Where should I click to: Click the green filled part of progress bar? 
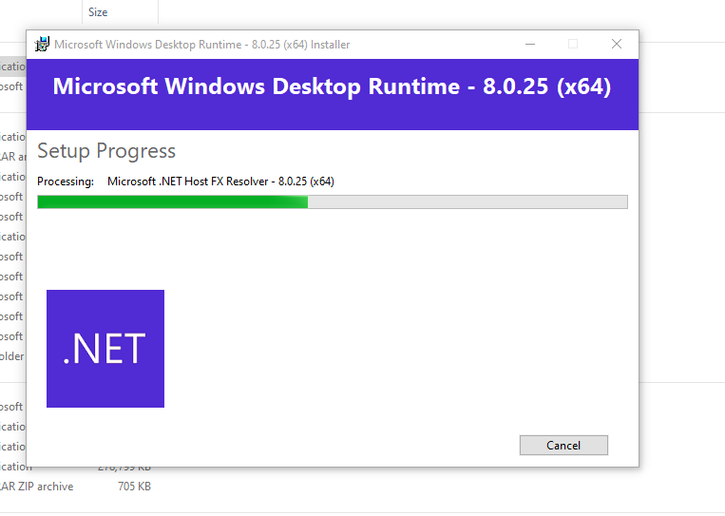click(171, 201)
